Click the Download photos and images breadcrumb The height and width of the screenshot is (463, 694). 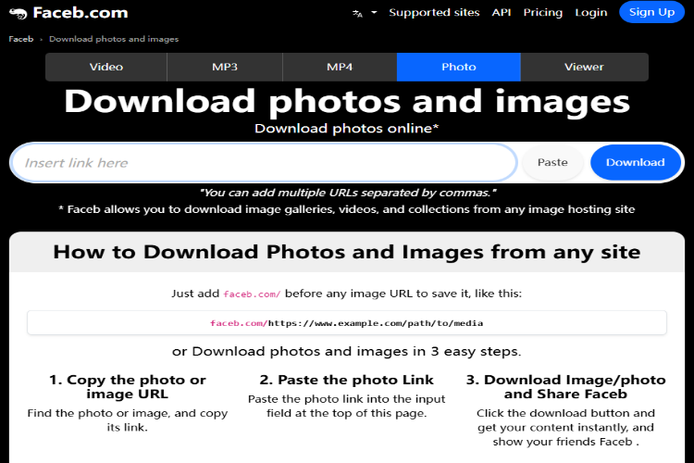coord(114,39)
